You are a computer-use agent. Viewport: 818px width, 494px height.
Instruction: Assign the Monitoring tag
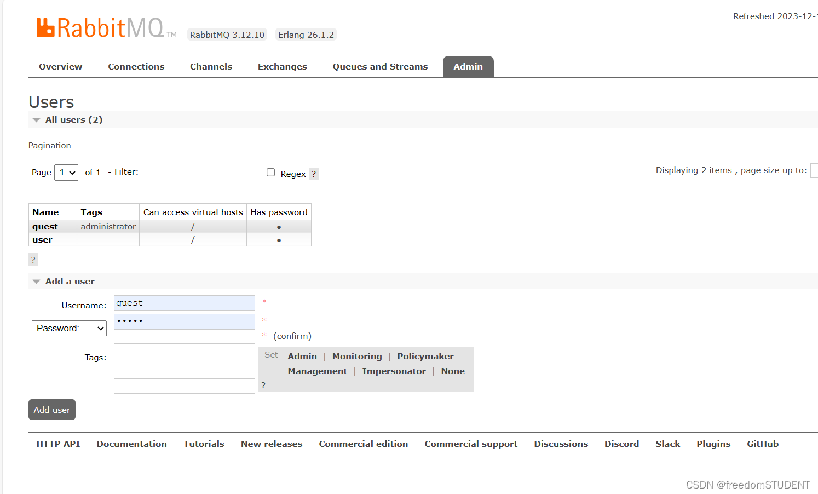coord(357,356)
